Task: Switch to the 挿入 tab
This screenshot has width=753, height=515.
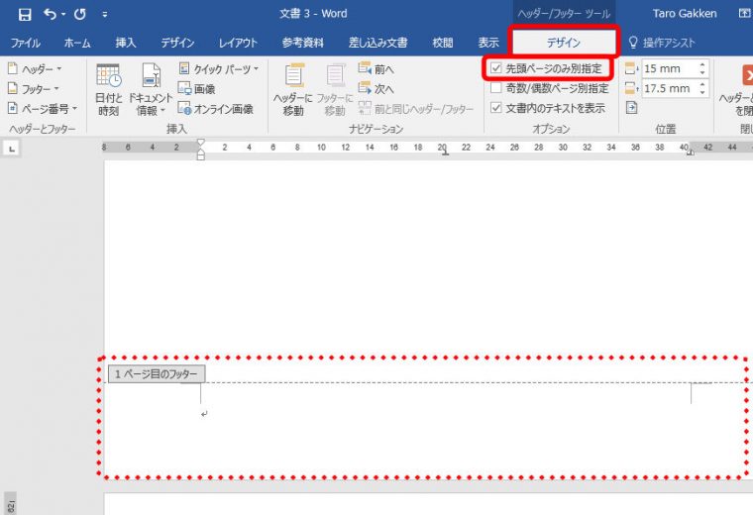Action: (x=126, y=43)
